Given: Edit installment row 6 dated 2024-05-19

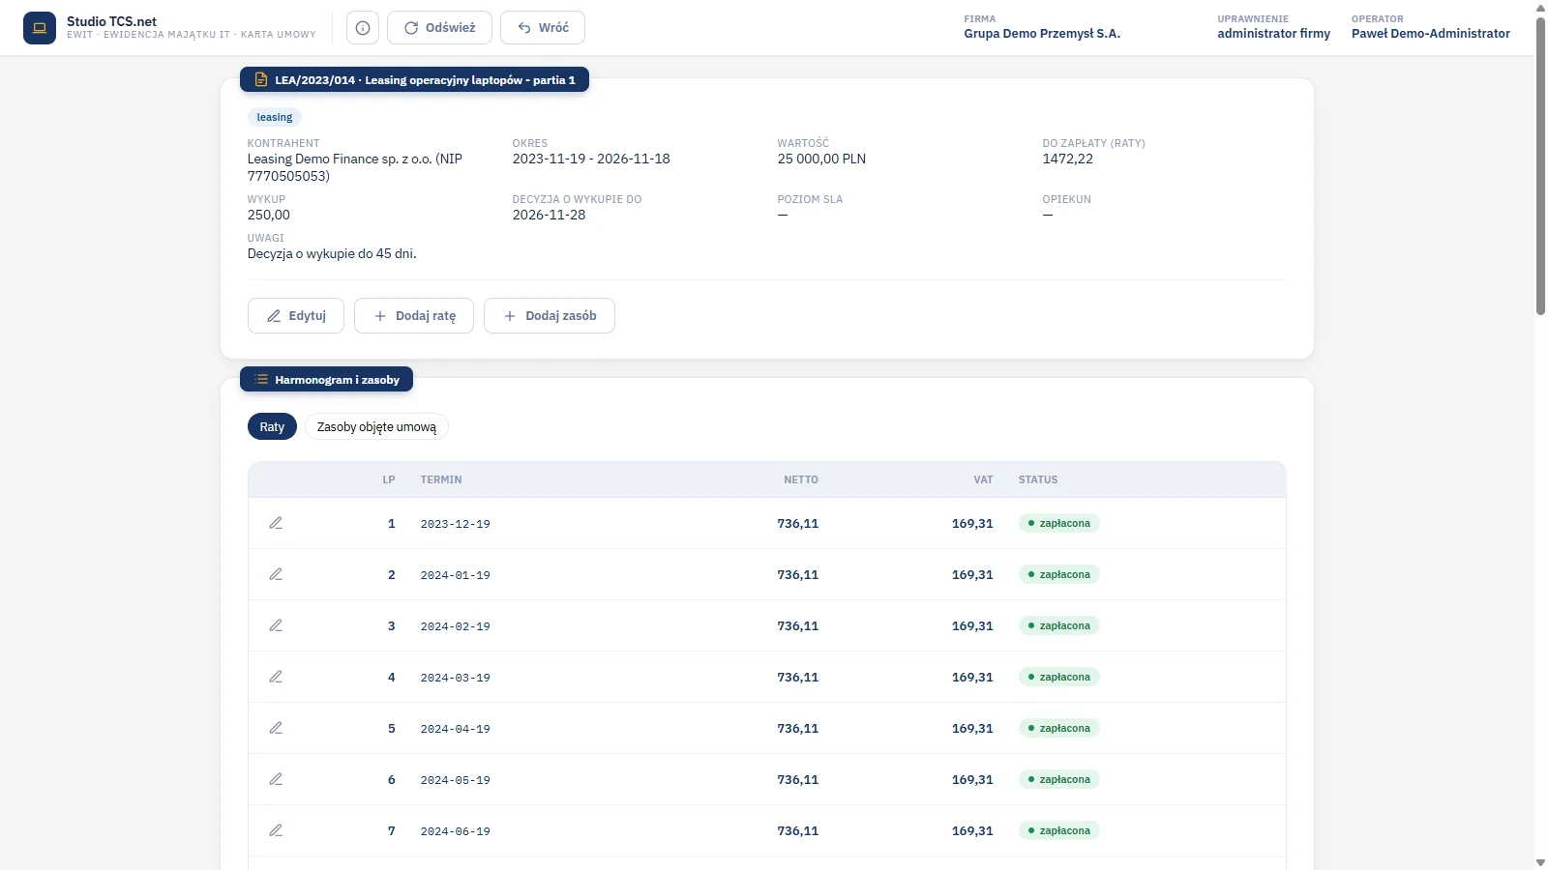Looking at the screenshot, I should click(x=276, y=779).
